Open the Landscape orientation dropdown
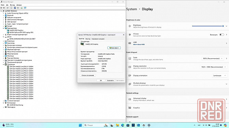 pos(219,76)
